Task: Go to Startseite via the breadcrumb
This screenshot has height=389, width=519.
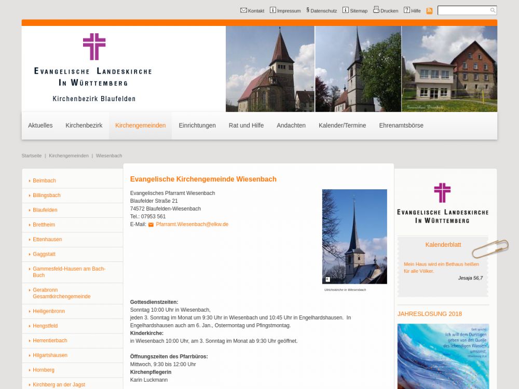Action: (32, 156)
